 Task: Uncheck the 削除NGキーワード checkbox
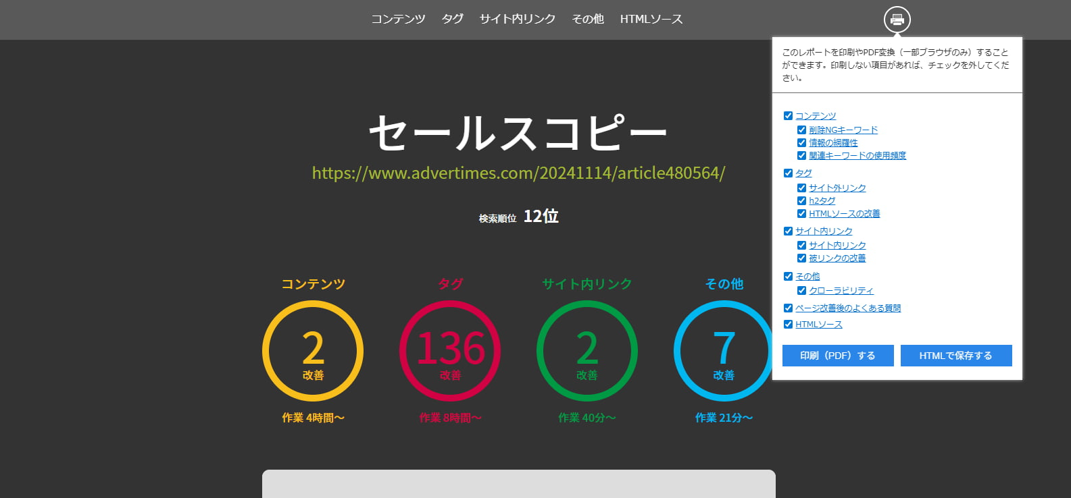[x=801, y=130]
